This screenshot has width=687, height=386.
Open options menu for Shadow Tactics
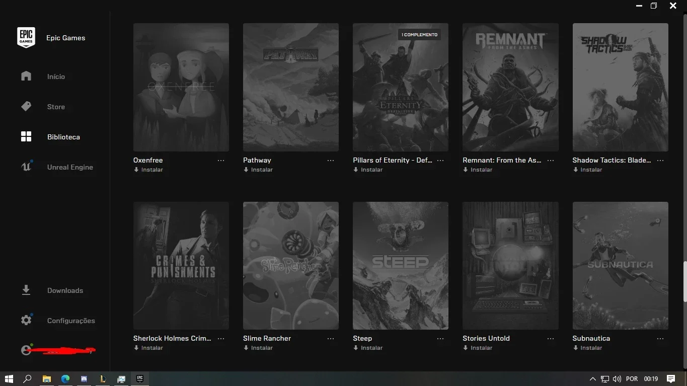660,160
